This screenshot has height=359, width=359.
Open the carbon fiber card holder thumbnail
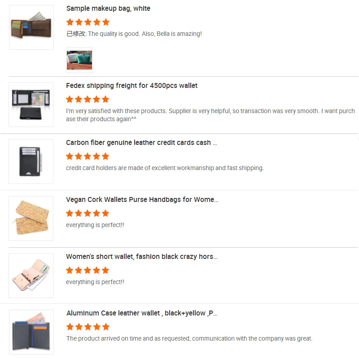[x=31, y=162]
